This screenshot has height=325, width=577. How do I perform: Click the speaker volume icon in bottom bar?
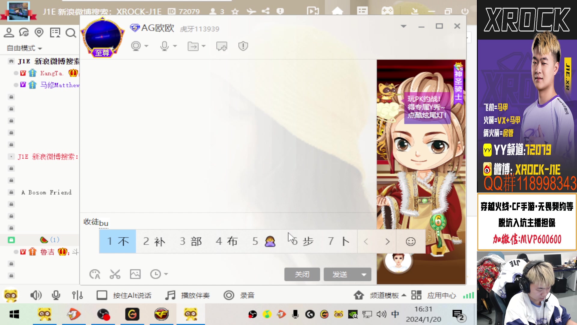[x=36, y=295]
